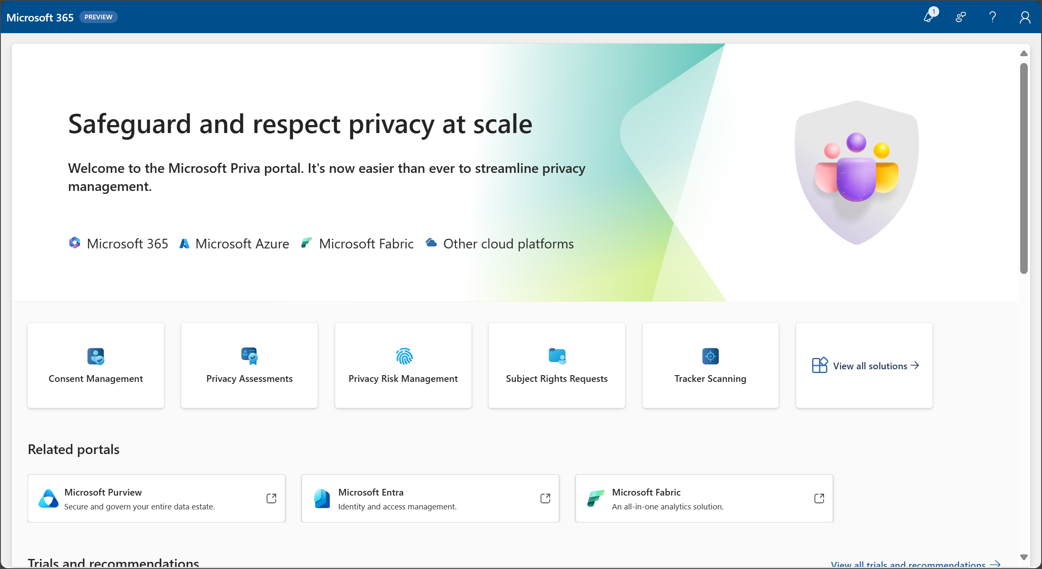Open Consent Management solution
The image size is (1042, 569).
click(x=96, y=365)
